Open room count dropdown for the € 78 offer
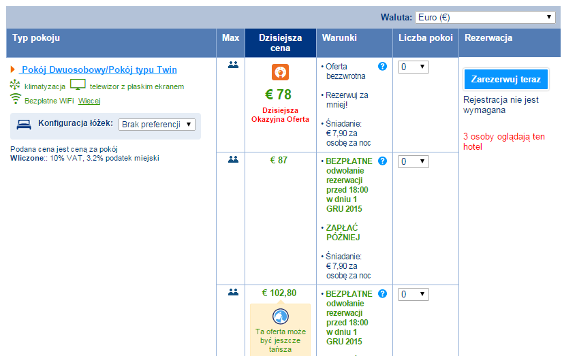The image size is (562, 356). click(413, 67)
